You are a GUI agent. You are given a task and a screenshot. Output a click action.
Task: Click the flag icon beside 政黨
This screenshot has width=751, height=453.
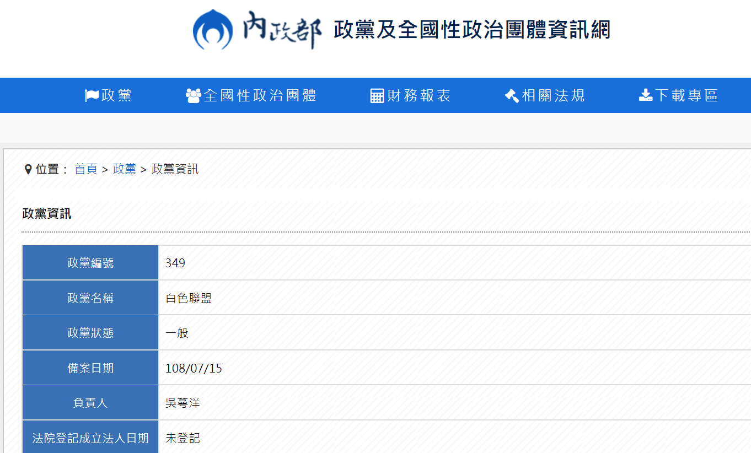click(x=92, y=96)
